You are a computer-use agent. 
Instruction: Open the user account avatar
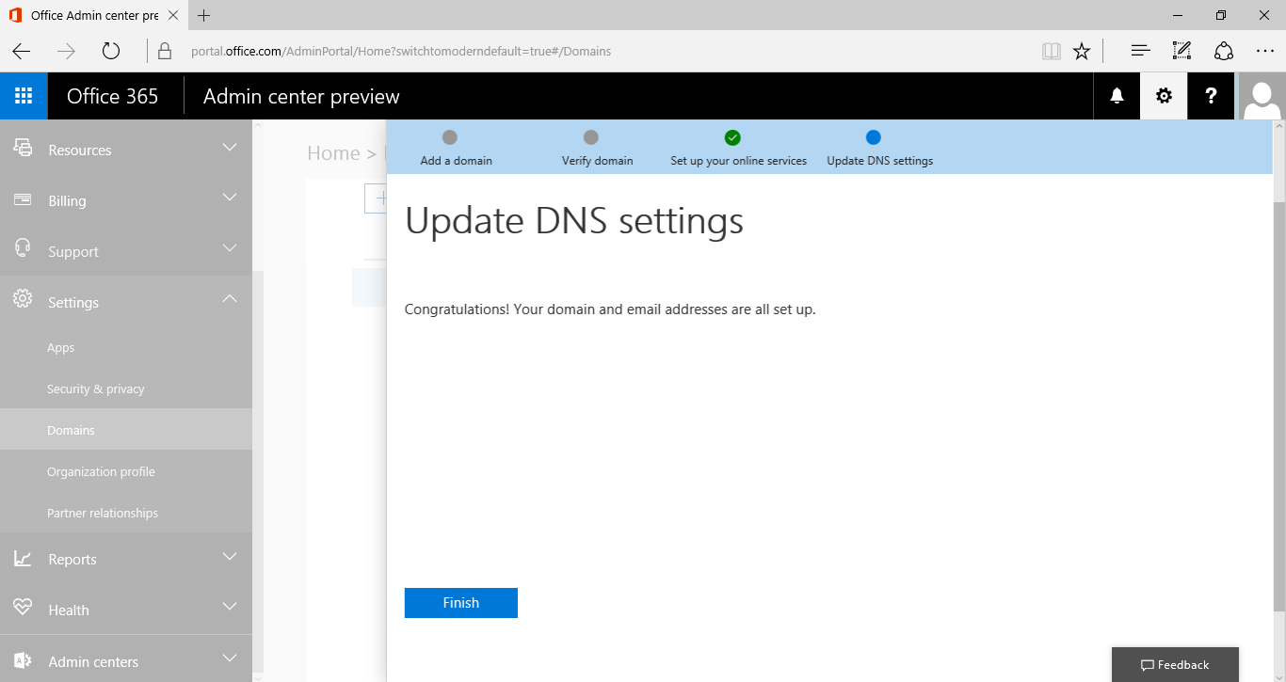coord(1262,96)
